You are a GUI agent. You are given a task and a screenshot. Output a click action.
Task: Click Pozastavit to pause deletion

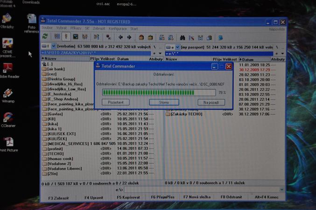pyautogui.click(x=116, y=102)
